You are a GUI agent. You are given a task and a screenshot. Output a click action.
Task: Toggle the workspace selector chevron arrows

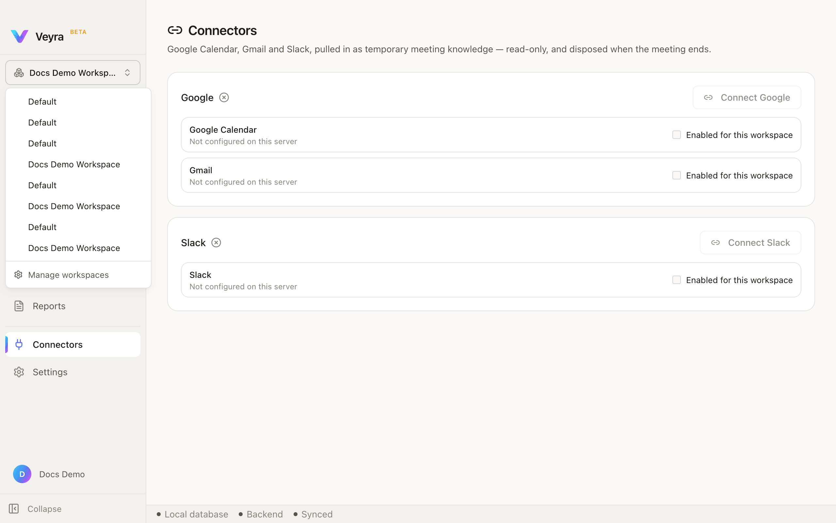(127, 73)
